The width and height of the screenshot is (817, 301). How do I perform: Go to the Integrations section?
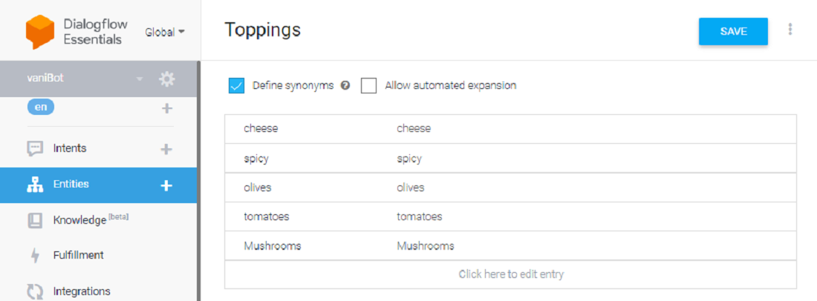click(82, 291)
